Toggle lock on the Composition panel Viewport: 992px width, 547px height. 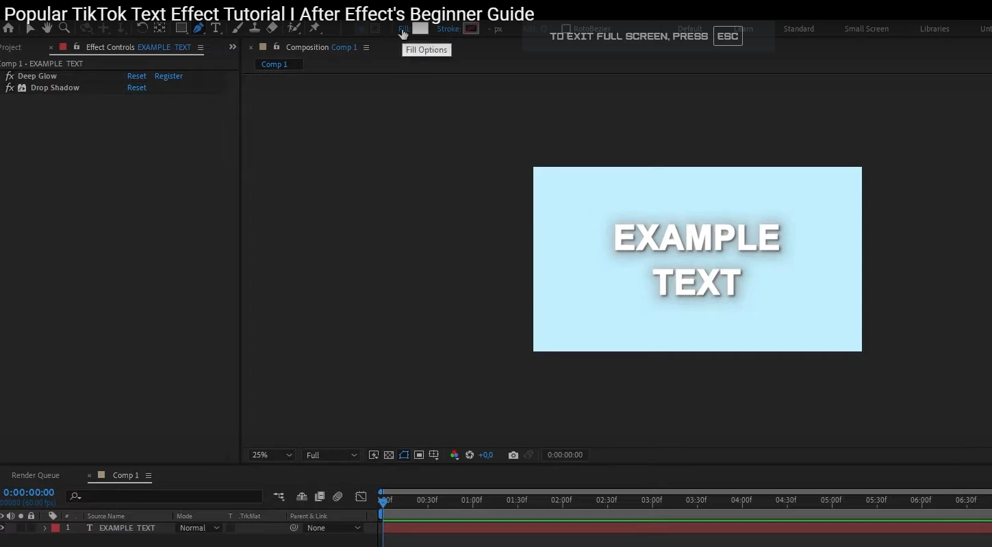(277, 47)
